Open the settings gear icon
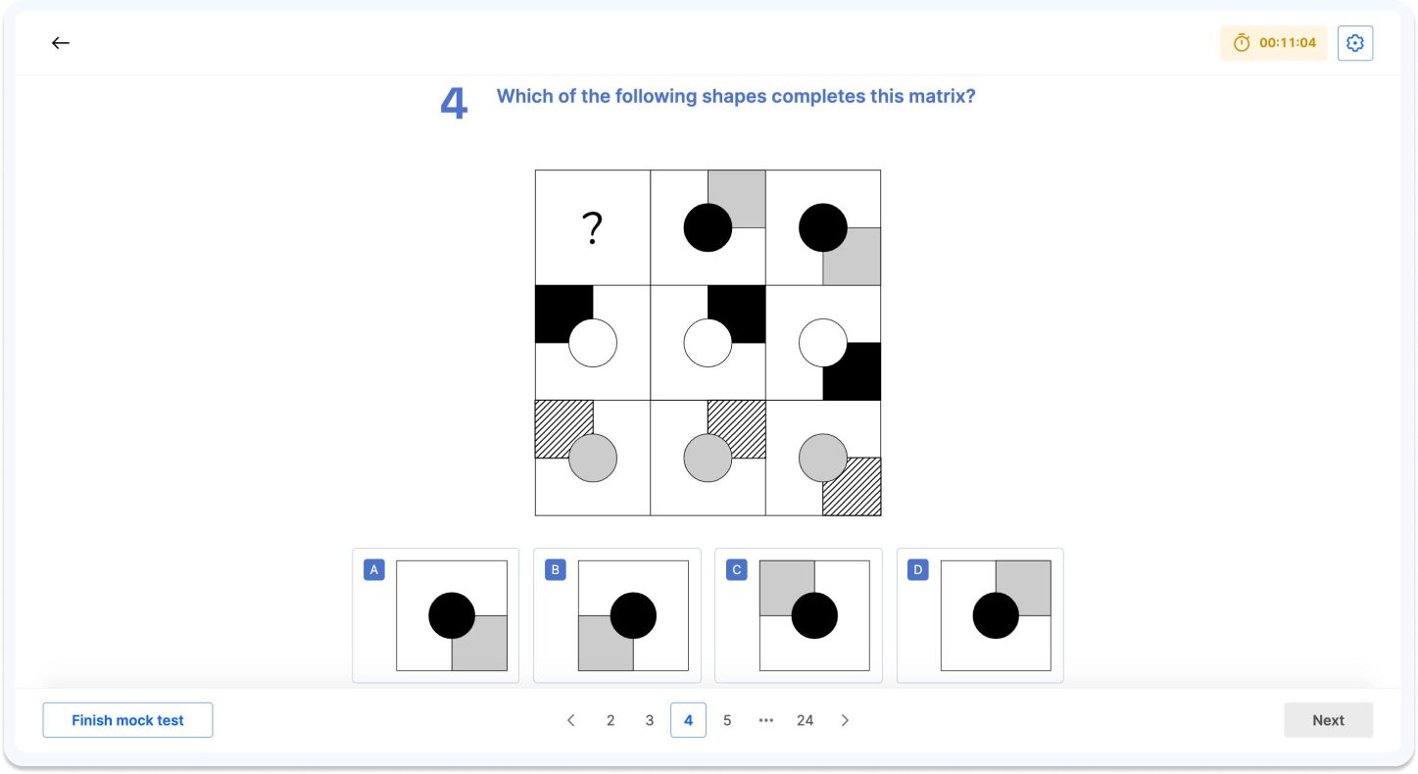 pyautogui.click(x=1354, y=43)
